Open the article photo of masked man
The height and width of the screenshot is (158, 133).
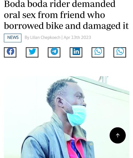[67, 117]
